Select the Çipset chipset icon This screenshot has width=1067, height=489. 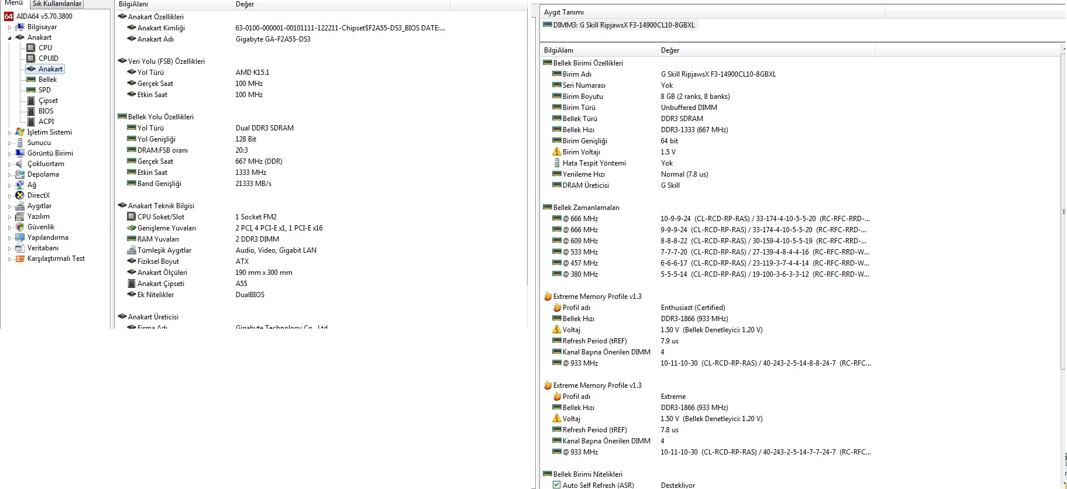32,101
